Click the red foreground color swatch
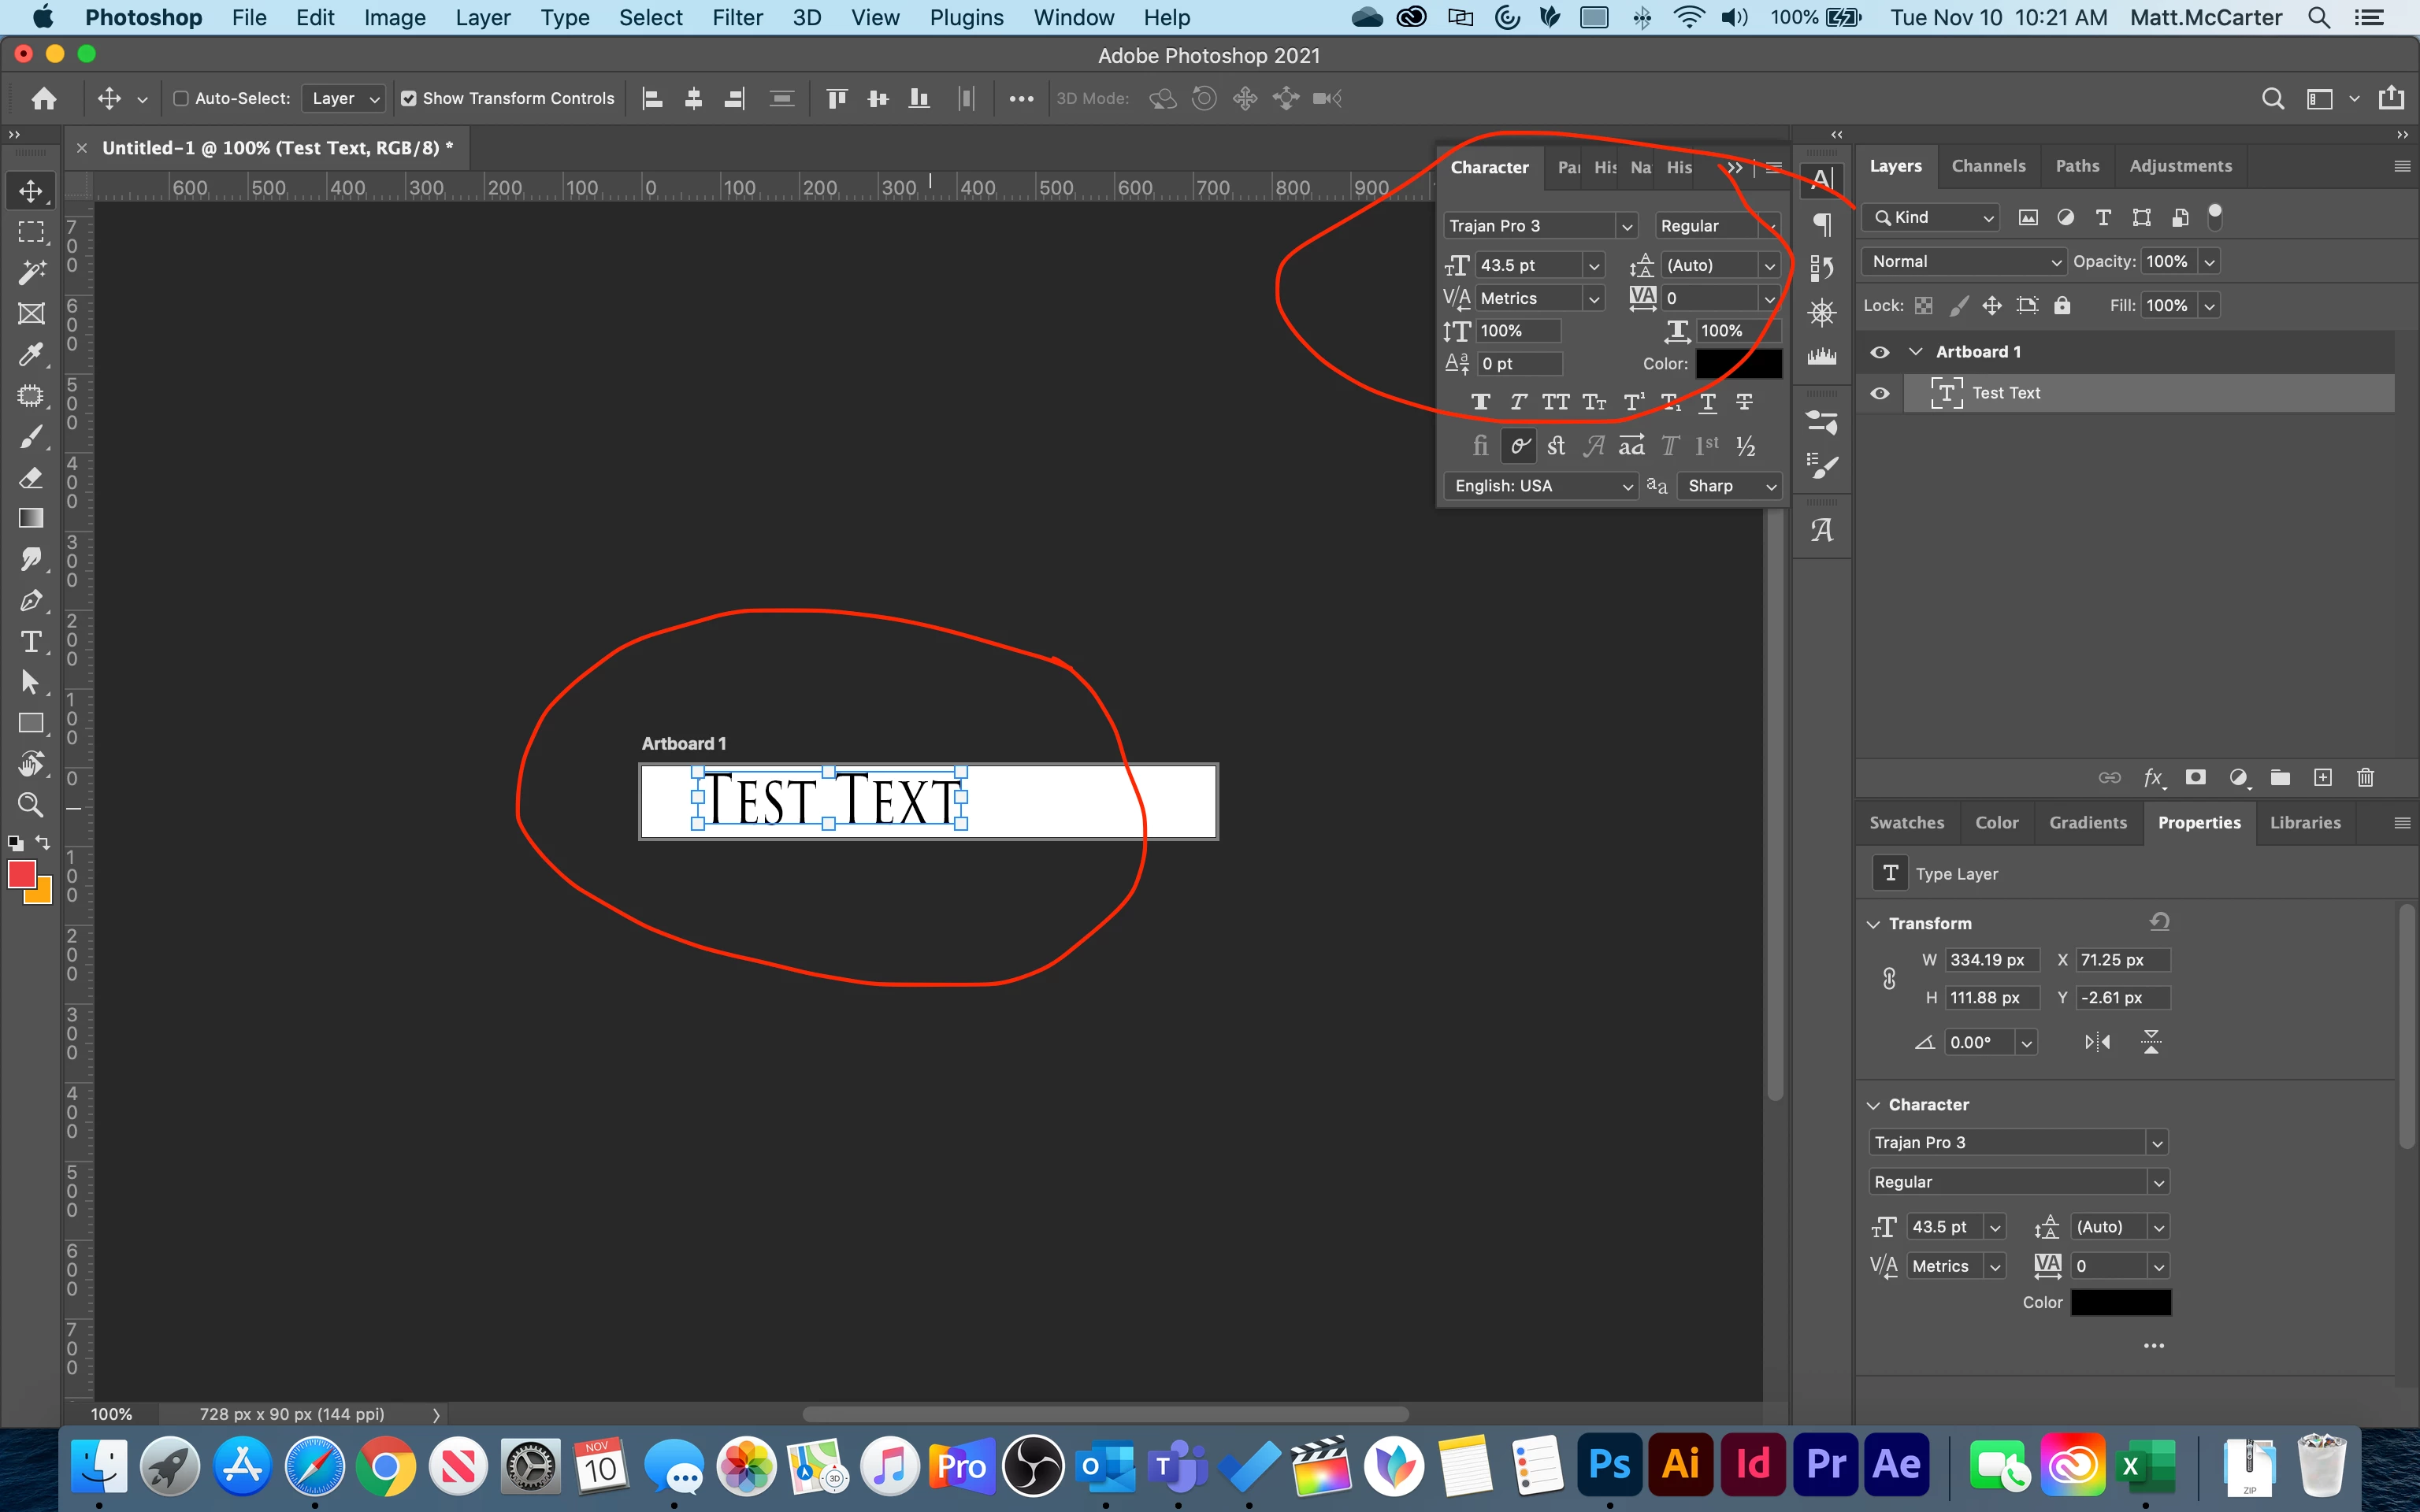This screenshot has height=1512, width=2420. 21,874
